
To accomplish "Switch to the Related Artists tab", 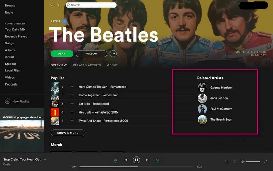I will (87, 65).
